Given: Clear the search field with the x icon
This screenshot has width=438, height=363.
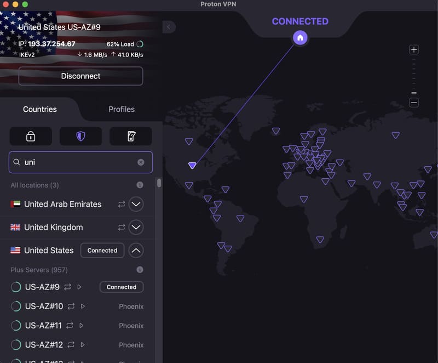Looking at the screenshot, I should click(141, 162).
